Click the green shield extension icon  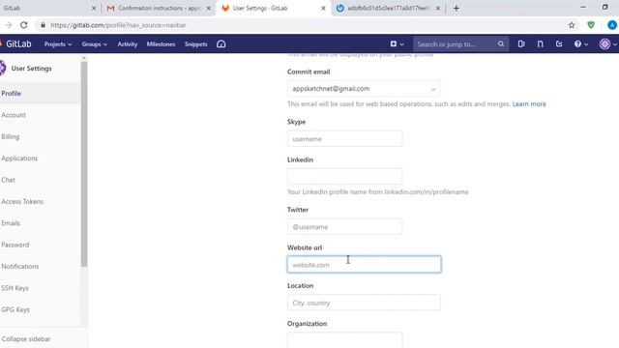[591, 25]
